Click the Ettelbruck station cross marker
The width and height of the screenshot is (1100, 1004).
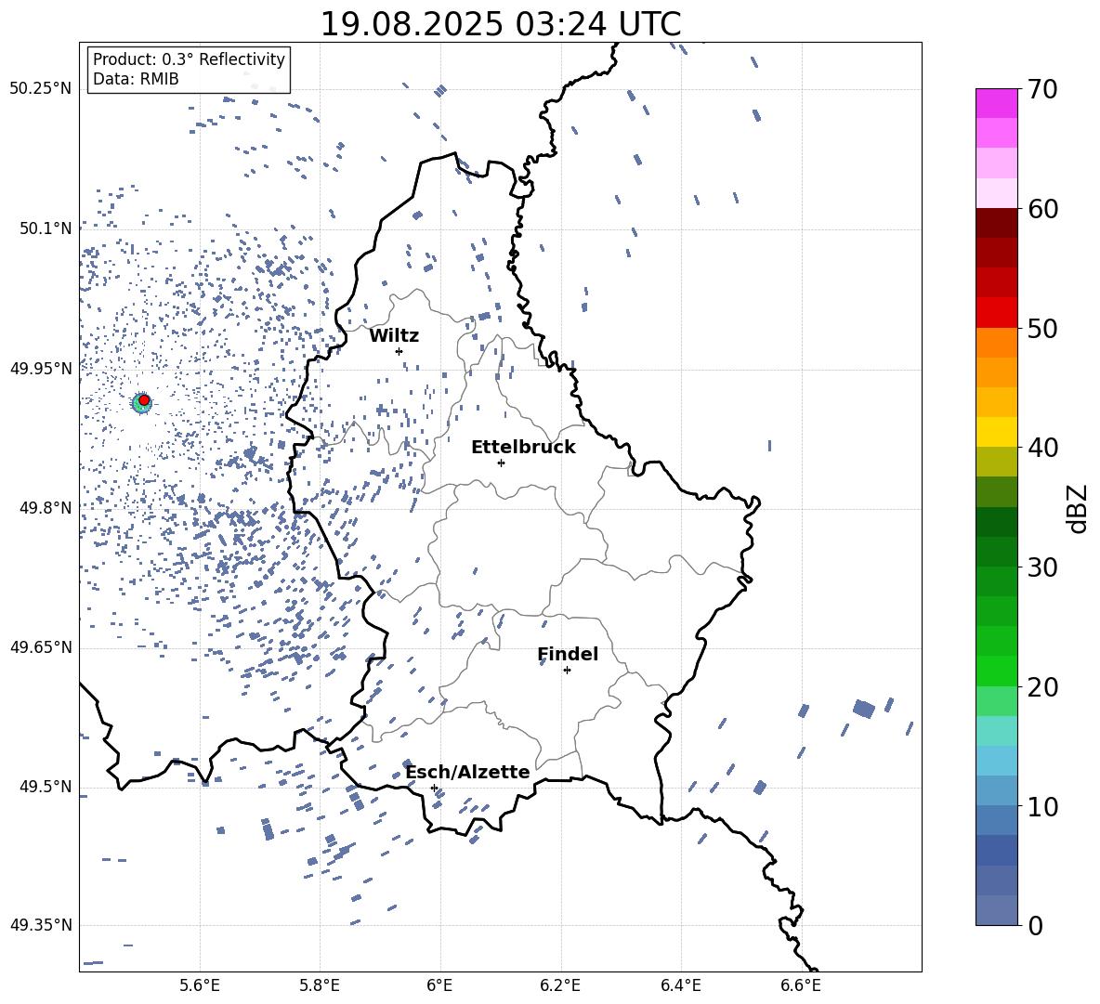point(501,463)
